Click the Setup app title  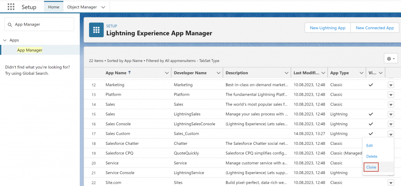pos(29,7)
